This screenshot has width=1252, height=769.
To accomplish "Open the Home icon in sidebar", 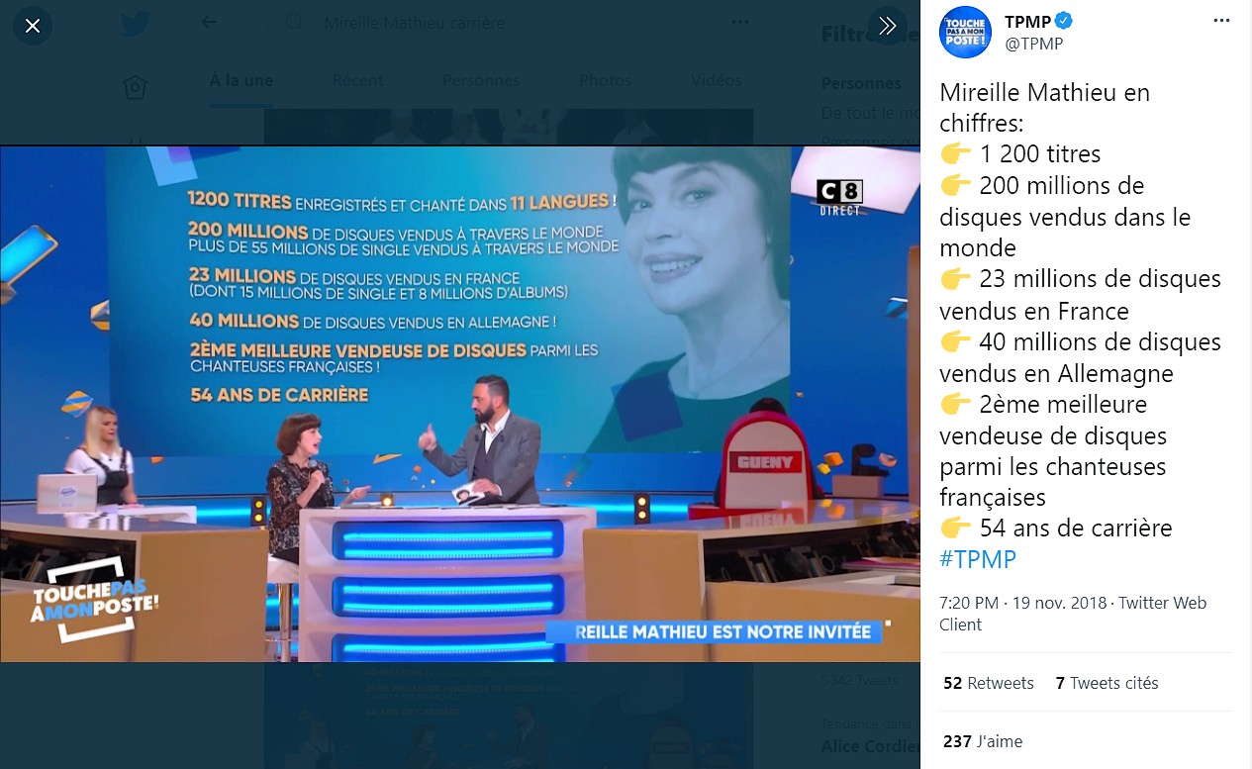I will (136, 87).
